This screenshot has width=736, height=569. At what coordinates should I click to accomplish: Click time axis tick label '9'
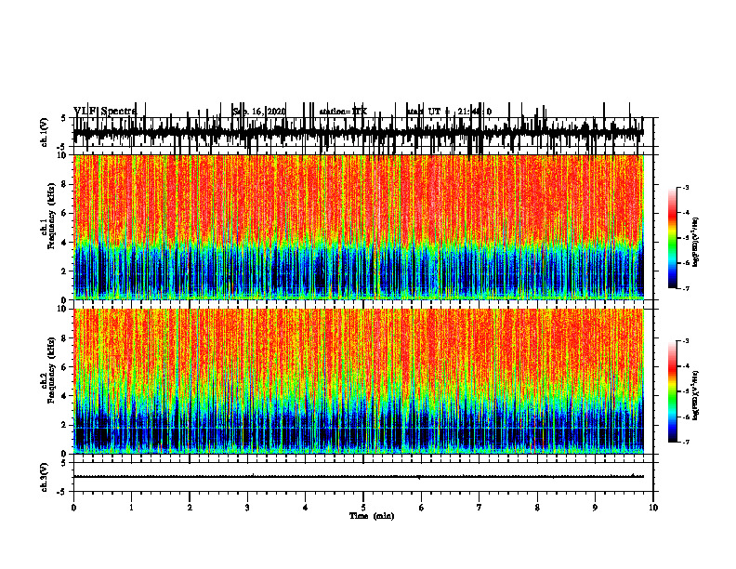[595, 508]
